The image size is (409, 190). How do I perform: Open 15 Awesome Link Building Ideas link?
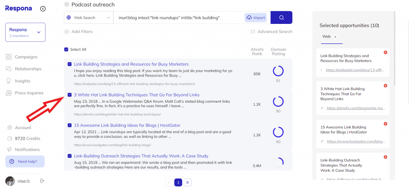(x=127, y=125)
